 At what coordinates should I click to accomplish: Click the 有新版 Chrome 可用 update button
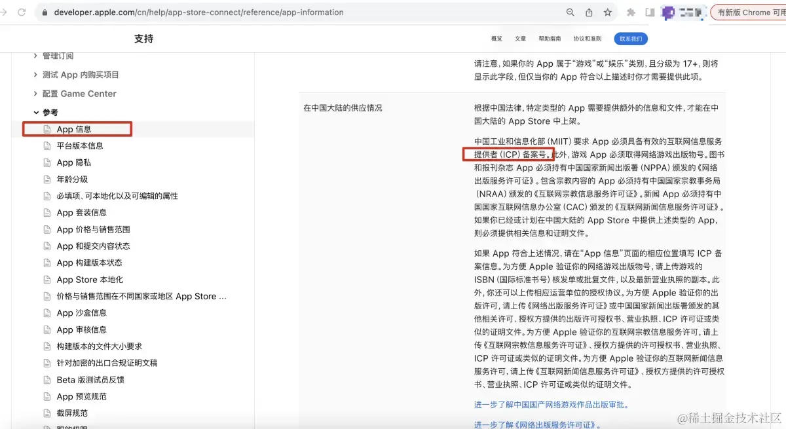(x=748, y=12)
